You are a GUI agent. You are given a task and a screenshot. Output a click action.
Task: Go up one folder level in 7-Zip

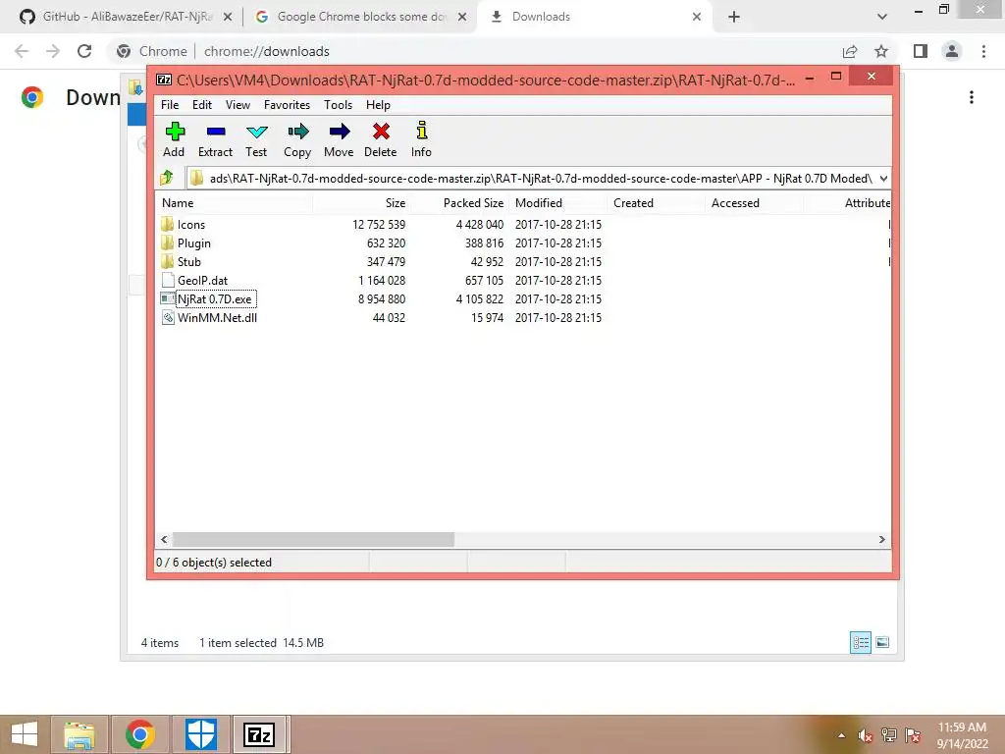coord(167,178)
